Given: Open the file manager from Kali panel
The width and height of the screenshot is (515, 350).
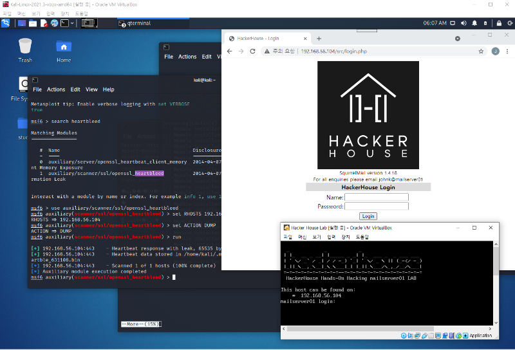Looking at the screenshot, I should click(33, 23).
